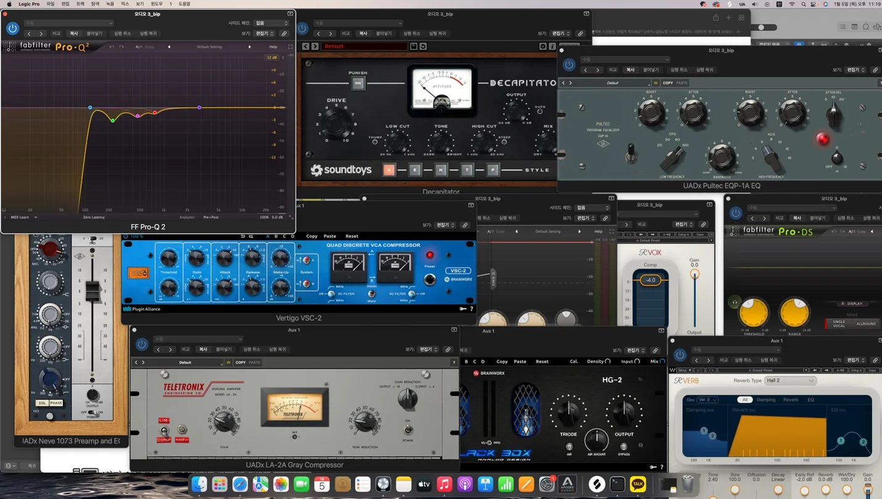Viewport: 882px width, 499px height.
Task: Click the key icon in the HG-2 window
Action: pos(653,467)
